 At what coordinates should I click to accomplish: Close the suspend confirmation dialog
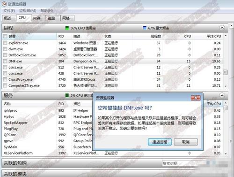click(x=196, y=98)
